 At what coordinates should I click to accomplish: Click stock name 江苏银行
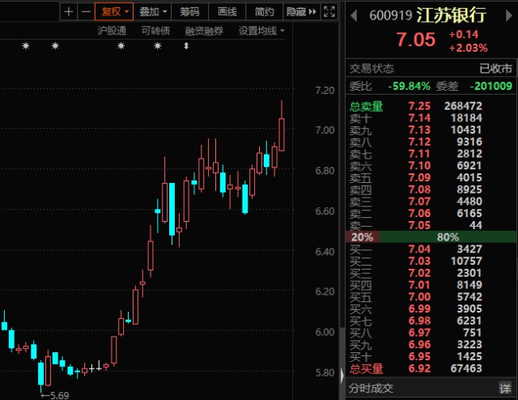click(451, 15)
